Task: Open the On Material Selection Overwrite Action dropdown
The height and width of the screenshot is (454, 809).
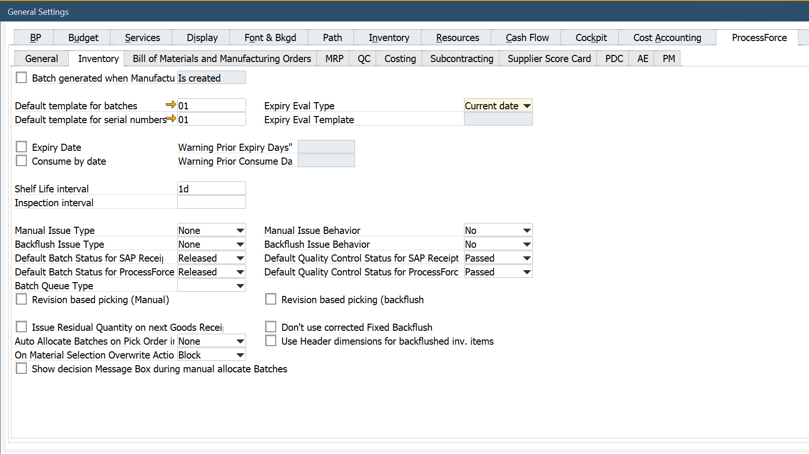Action: 240,354
